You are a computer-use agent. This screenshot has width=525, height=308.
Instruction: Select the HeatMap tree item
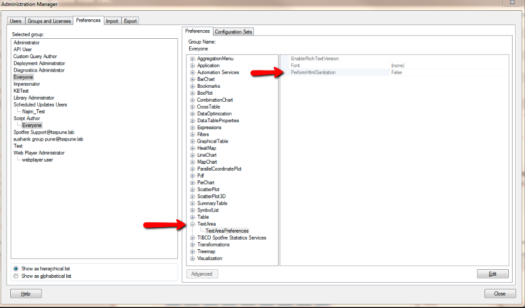click(x=206, y=148)
